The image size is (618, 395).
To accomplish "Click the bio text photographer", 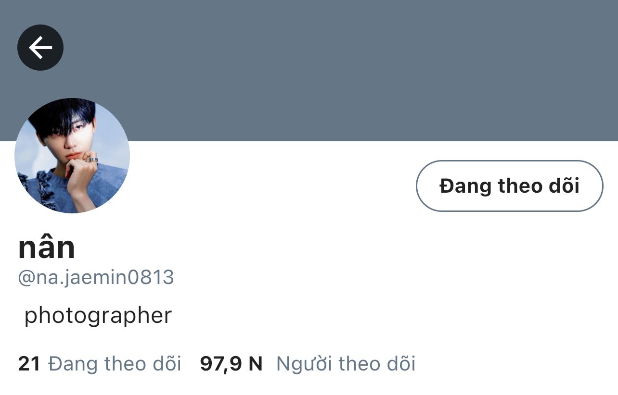I will tap(98, 316).
